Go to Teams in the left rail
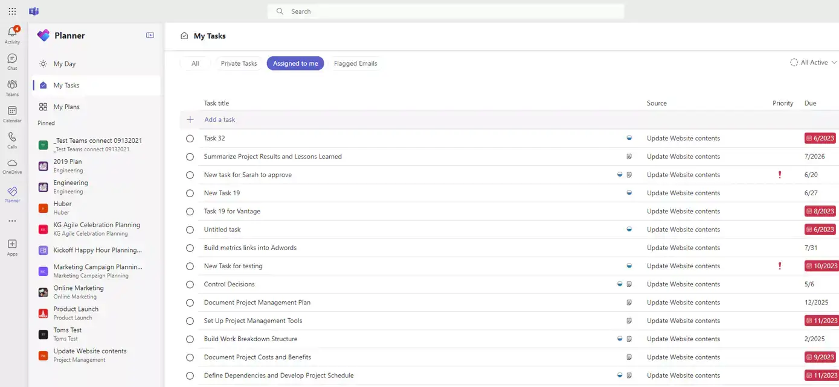839x387 pixels. 11,84
